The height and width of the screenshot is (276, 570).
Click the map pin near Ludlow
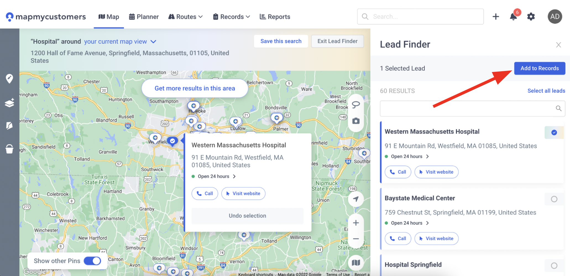(x=236, y=122)
